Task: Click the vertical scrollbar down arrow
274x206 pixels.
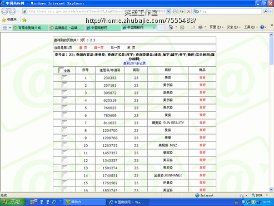Action: click(x=271, y=189)
